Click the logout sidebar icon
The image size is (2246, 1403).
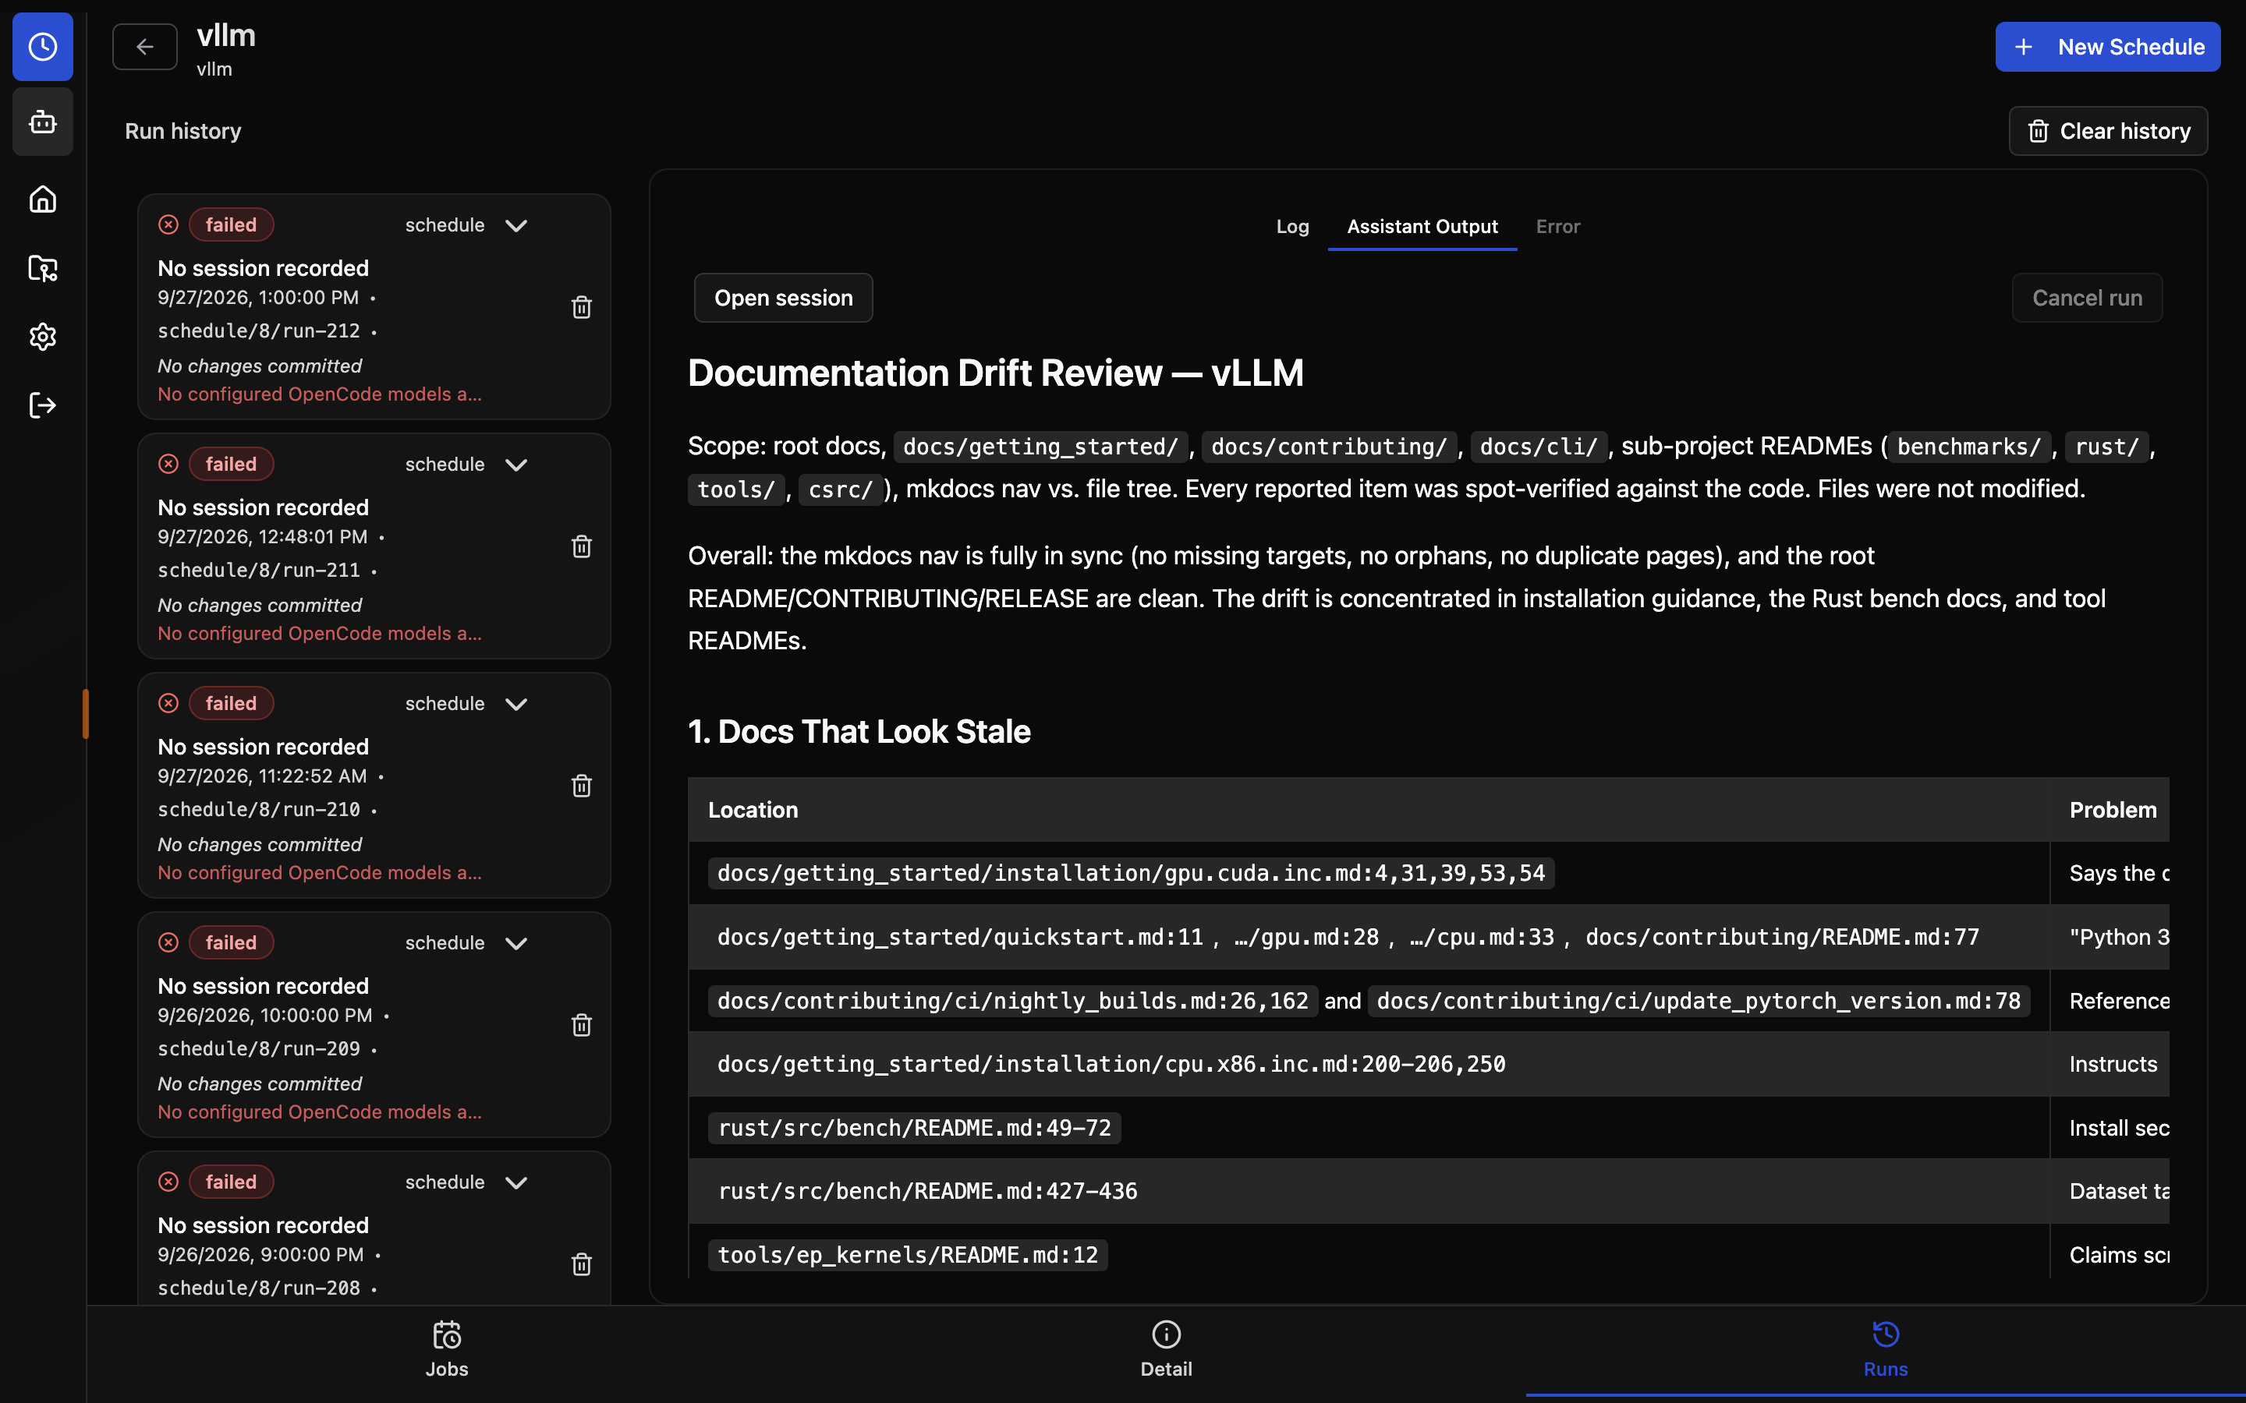click(43, 405)
